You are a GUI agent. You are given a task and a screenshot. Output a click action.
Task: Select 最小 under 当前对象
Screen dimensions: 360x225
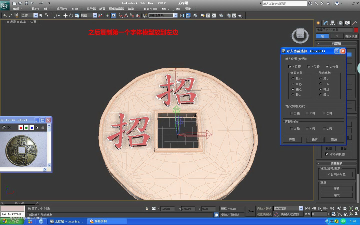pyautogui.click(x=293, y=78)
